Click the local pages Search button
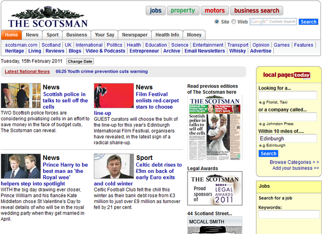Image resolution: width=324 pixels, height=234 pixels. 268,154
